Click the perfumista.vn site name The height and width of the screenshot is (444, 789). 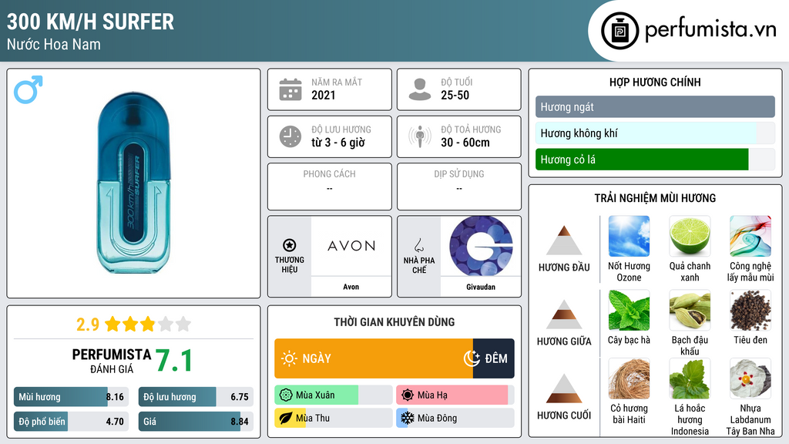click(710, 29)
